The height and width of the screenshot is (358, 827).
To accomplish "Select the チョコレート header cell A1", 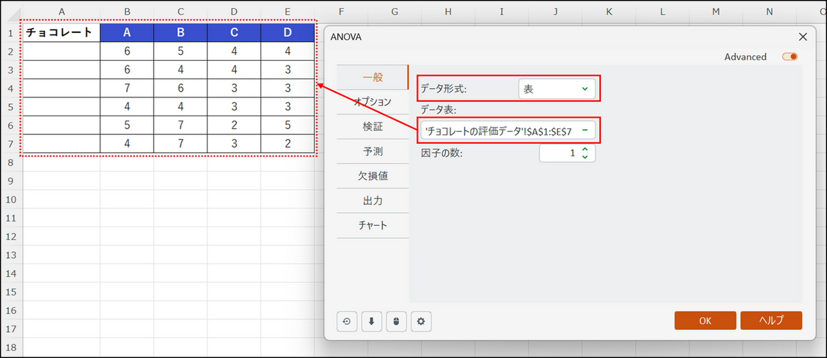I will pyautogui.click(x=61, y=32).
